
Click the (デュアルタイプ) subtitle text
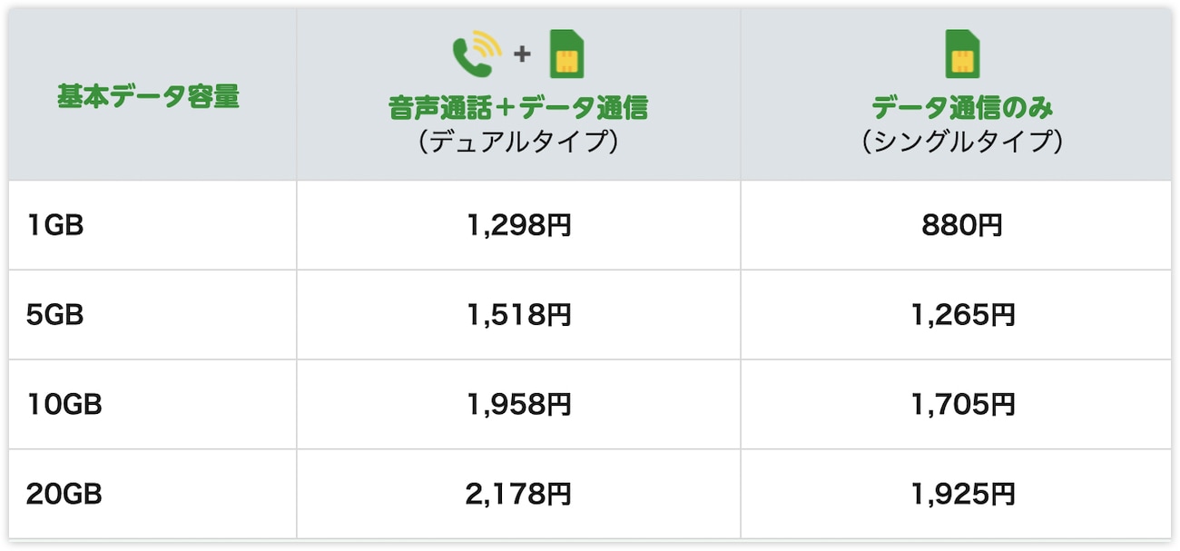pos(518,142)
